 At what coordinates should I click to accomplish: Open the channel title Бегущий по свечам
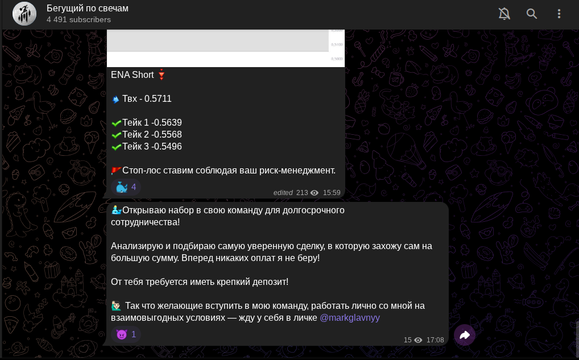pyautogui.click(x=88, y=9)
